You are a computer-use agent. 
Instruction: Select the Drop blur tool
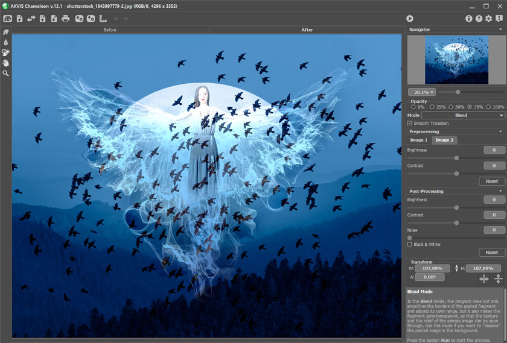(x=5, y=42)
